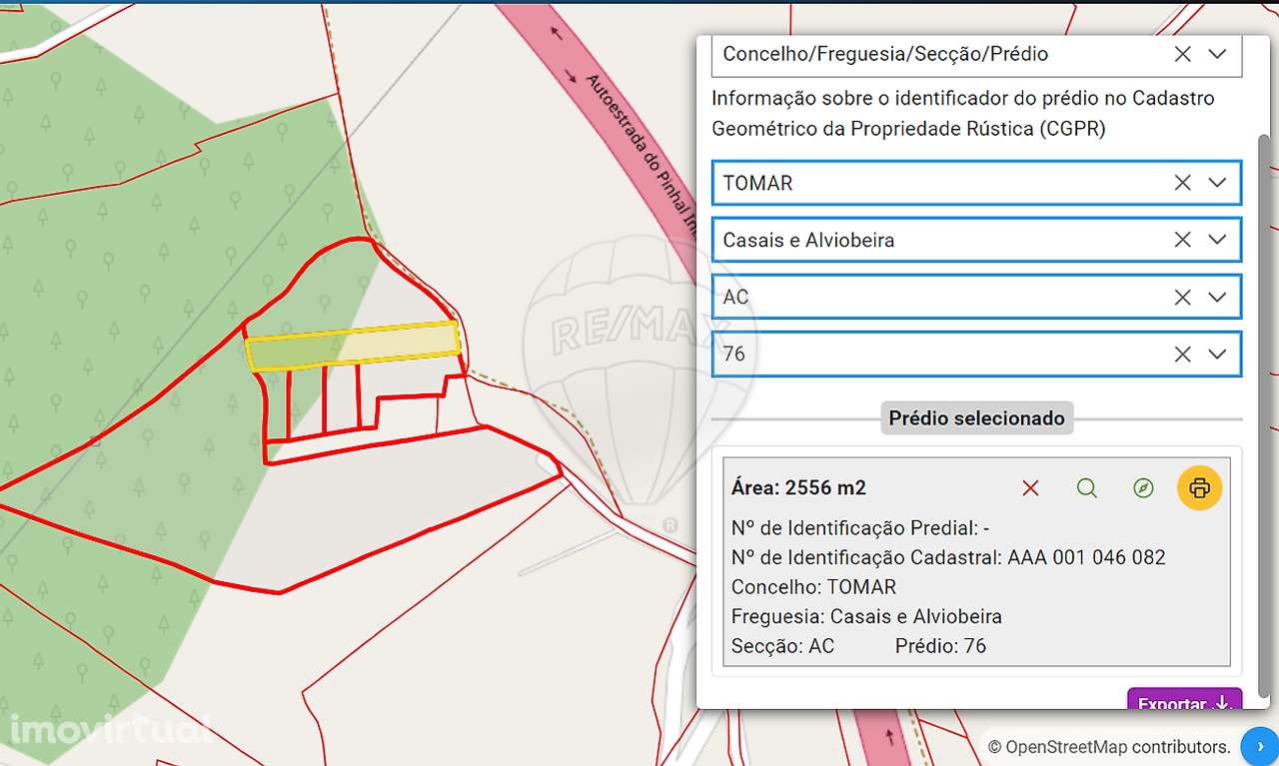Click the Prédio selecionado heading
The image size is (1279, 766).
pyautogui.click(x=977, y=417)
